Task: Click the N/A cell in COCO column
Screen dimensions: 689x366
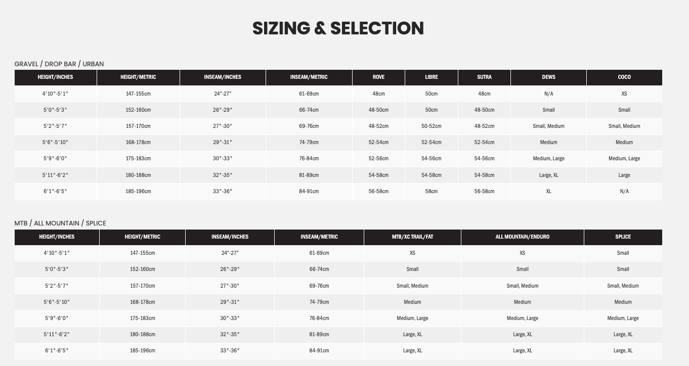Action: pyautogui.click(x=624, y=192)
